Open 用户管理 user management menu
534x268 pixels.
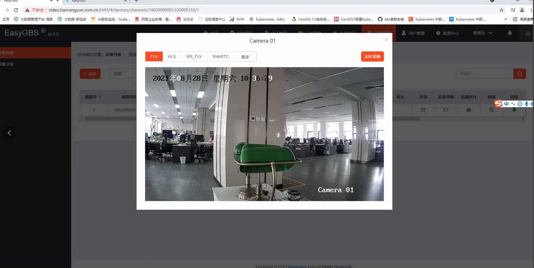click(x=413, y=33)
